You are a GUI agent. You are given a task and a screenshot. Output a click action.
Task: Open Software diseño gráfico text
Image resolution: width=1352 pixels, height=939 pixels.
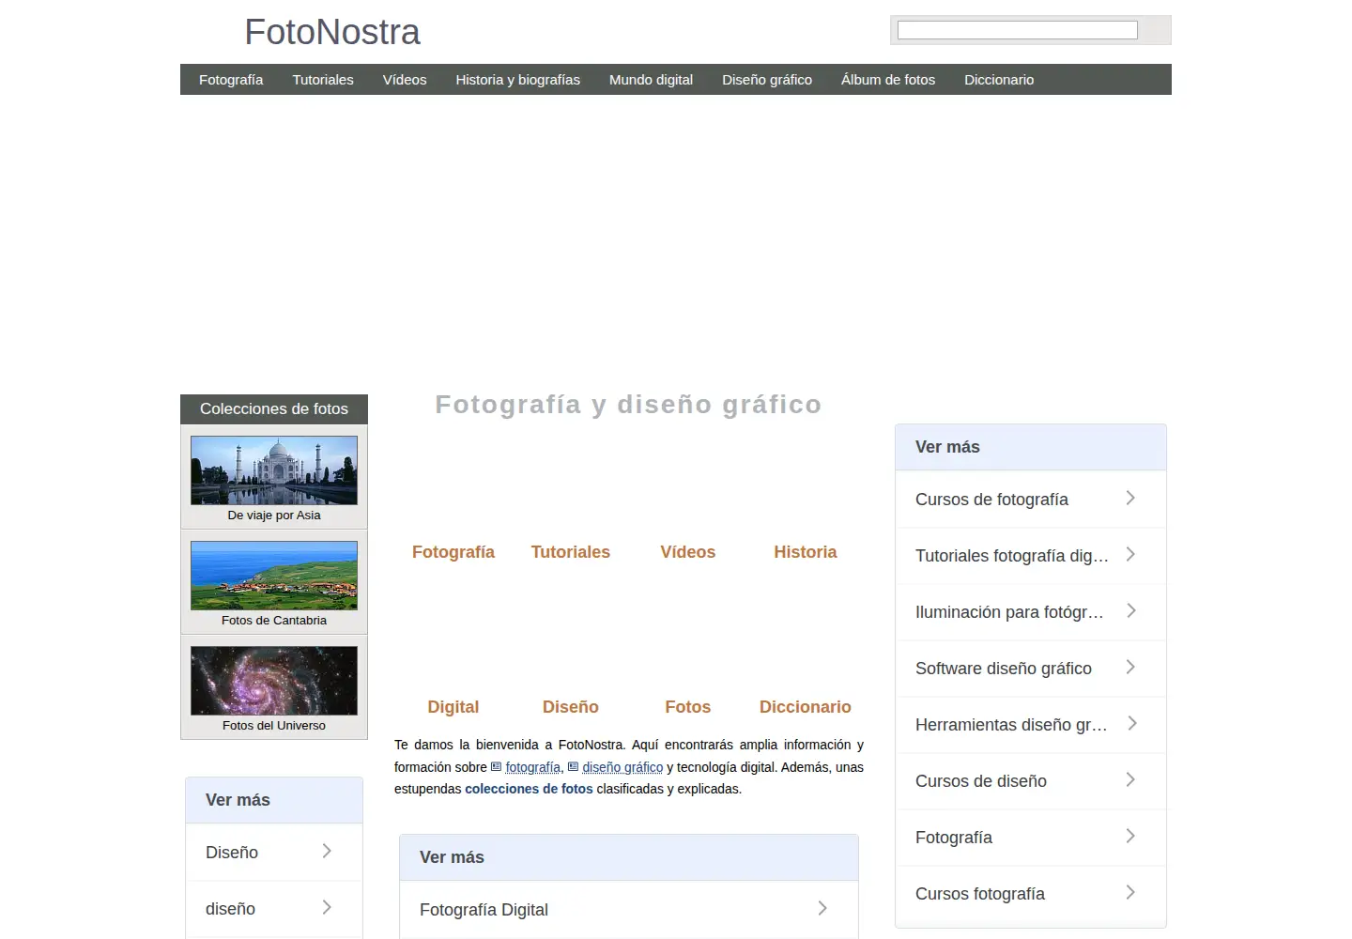click(x=1004, y=669)
